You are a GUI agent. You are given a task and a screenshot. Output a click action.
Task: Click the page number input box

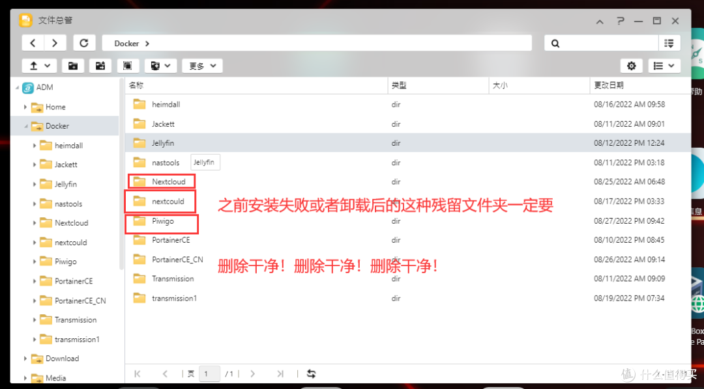(x=209, y=374)
